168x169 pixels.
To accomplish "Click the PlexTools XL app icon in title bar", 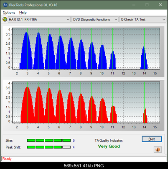I will (x=5, y=5).
